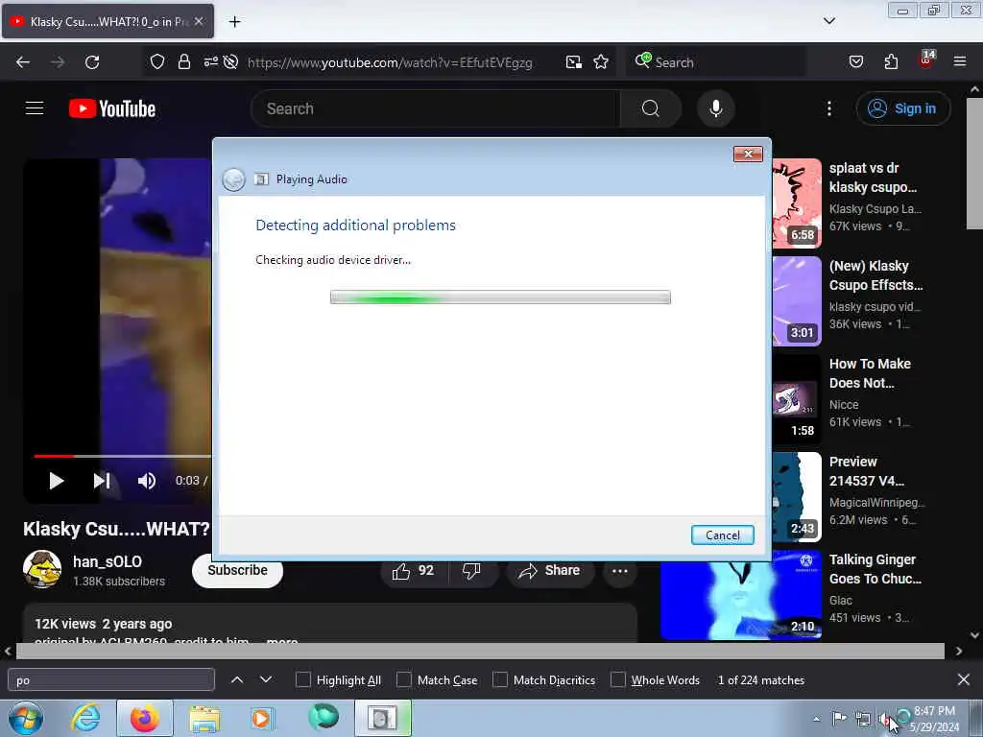Screen dimensions: 983x737
Task: Mute the video via speaker icon
Action: (x=146, y=481)
